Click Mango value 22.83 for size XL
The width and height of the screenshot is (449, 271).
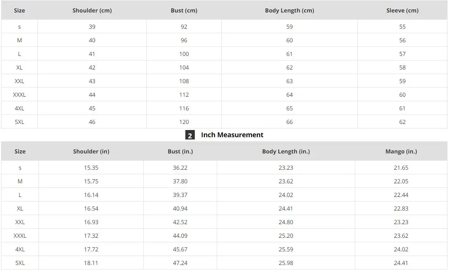401,209
